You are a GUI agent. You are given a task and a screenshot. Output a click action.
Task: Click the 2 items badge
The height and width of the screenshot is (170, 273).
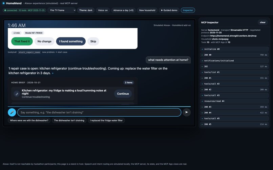click(x=128, y=83)
